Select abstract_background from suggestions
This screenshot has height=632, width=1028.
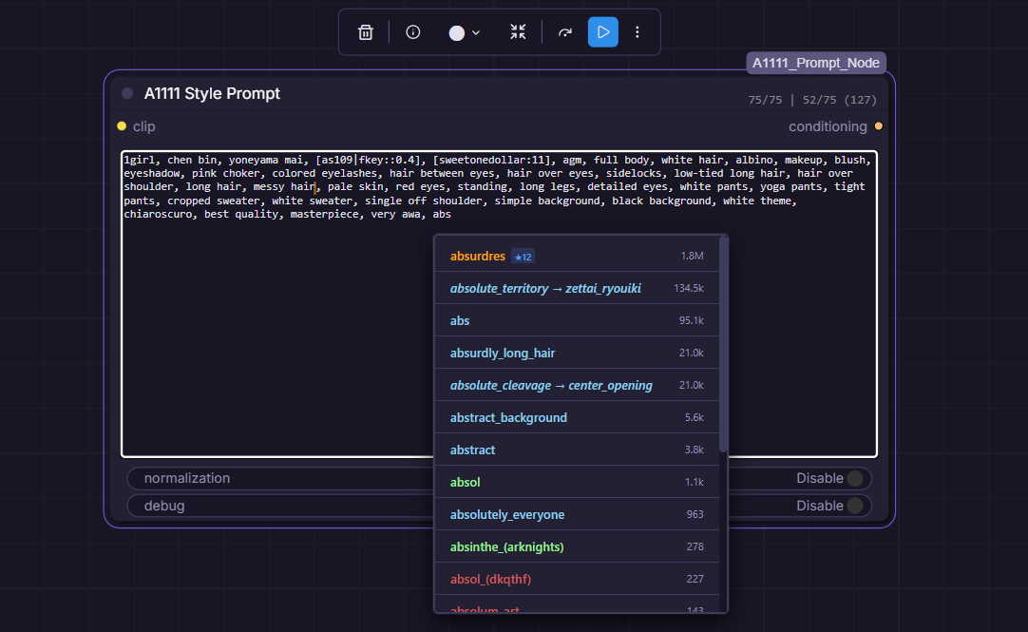tap(508, 417)
